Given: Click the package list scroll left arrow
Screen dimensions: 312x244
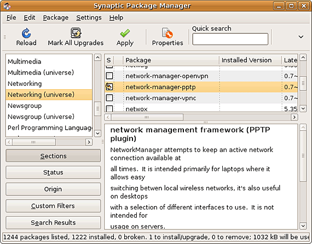Looking at the screenshot, I should (x=108, y=117).
